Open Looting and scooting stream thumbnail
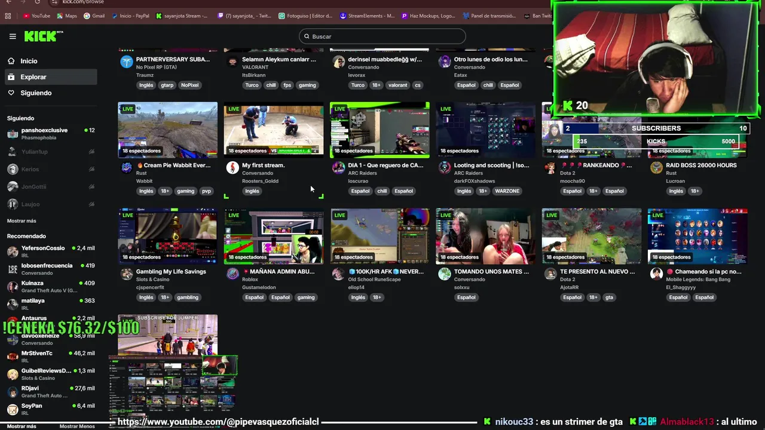The image size is (765, 430). (x=486, y=130)
